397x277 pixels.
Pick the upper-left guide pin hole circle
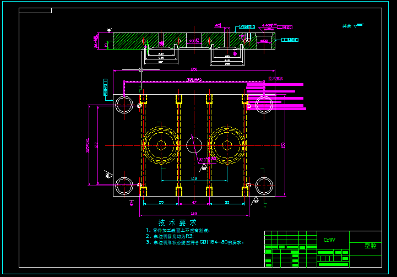click(124, 105)
